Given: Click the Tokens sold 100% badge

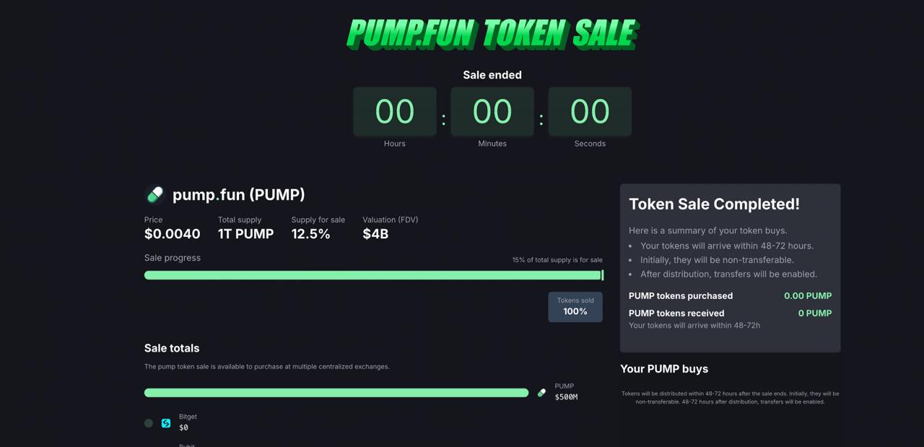Looking at the screenshot, I should pos(575,307).
